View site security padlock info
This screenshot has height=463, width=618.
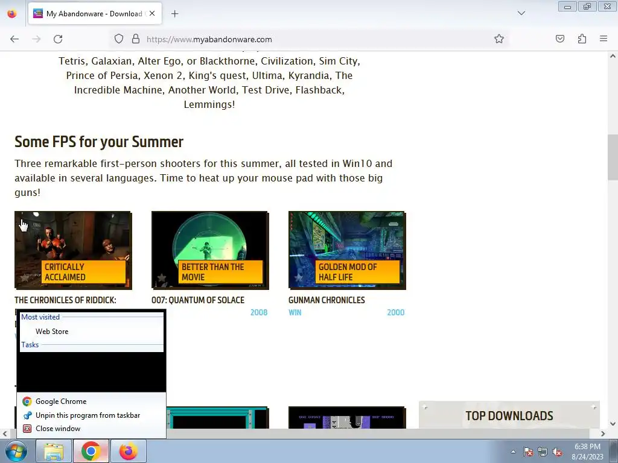coord(136,39)
